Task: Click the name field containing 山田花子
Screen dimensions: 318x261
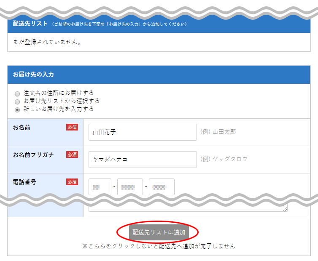Action: pos(143,132)
